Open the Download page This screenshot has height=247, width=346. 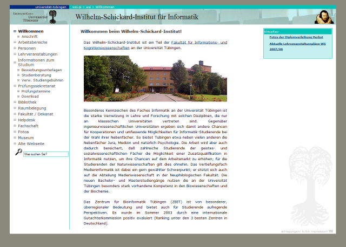pyautogui.click(x=30, y=97)
